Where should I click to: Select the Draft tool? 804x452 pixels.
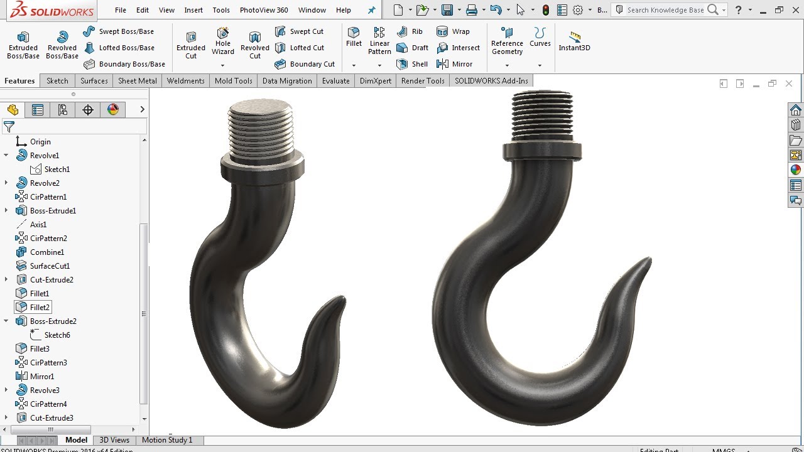(413, 48)
